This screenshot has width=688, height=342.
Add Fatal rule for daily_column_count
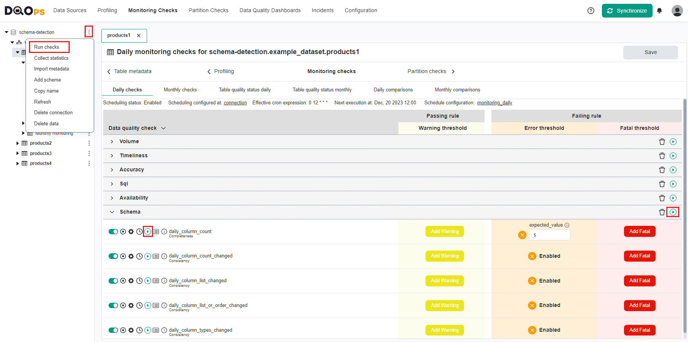[639, 232]
